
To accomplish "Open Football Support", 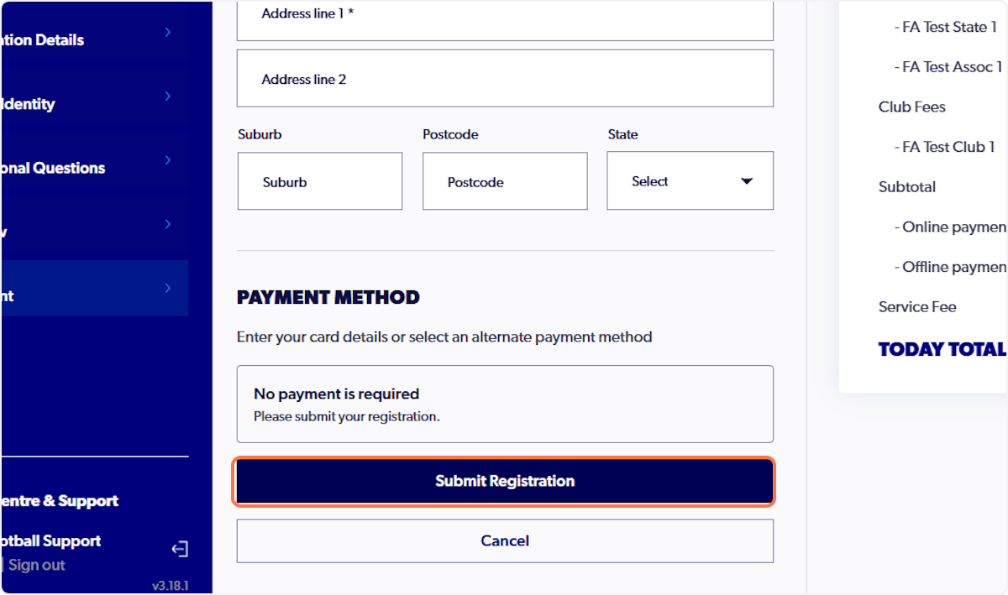I will (50, 540).
